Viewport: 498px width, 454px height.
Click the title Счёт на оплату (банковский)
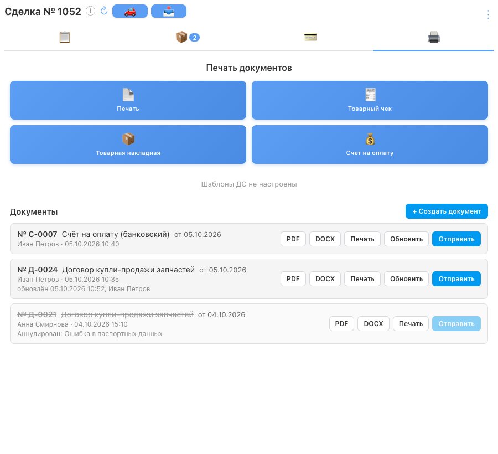(x=116, y=234)
